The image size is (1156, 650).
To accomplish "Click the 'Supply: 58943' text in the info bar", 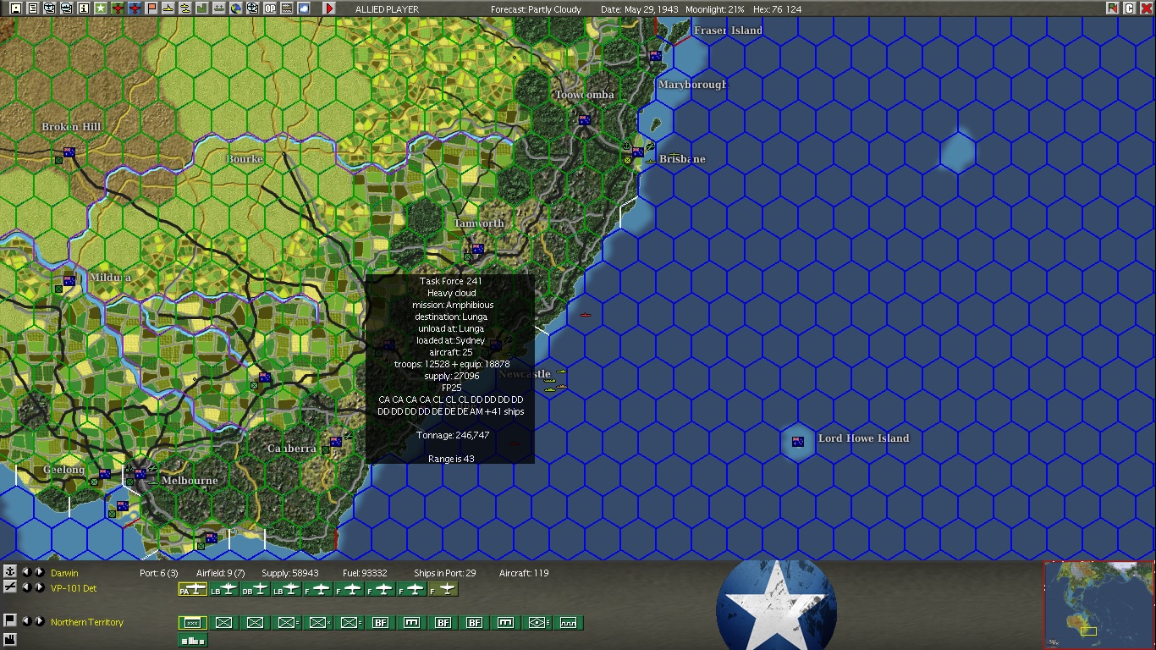I will 290,574.
